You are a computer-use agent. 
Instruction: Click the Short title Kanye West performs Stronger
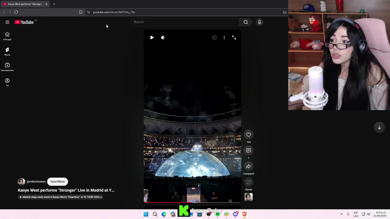66,190
